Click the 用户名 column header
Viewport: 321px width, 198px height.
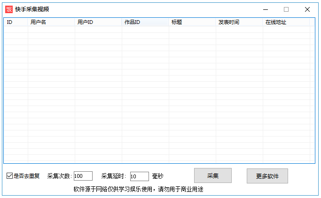click(51, 22)
